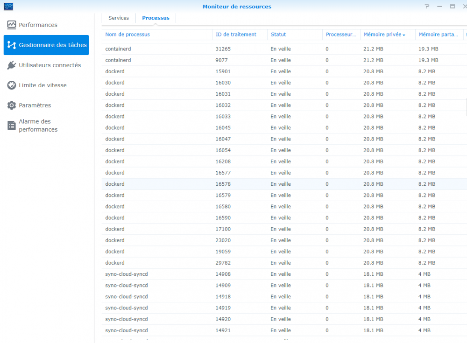Click the vertical scrollbar of process list
The width and height of the screenshot is (467, 343).
[466, 107]
